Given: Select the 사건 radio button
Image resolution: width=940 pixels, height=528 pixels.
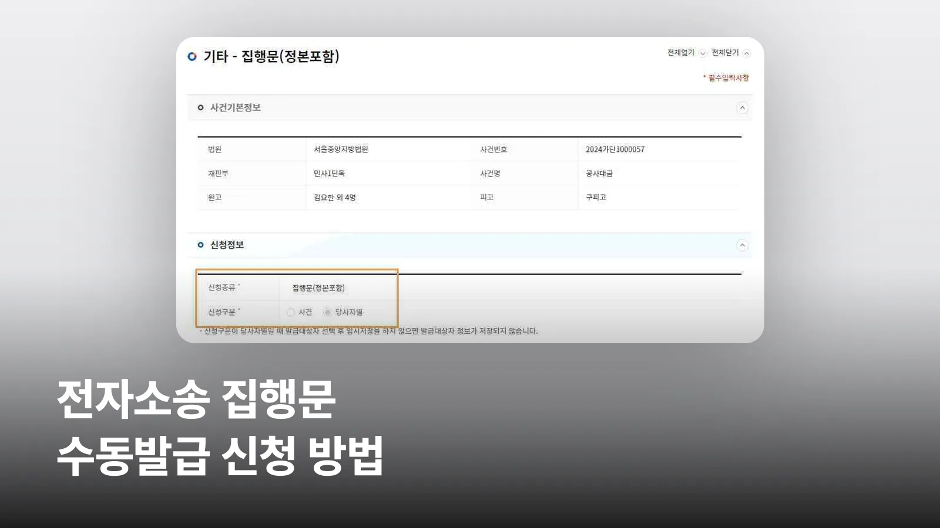Looking at the screenshot, I should (291, 312).
